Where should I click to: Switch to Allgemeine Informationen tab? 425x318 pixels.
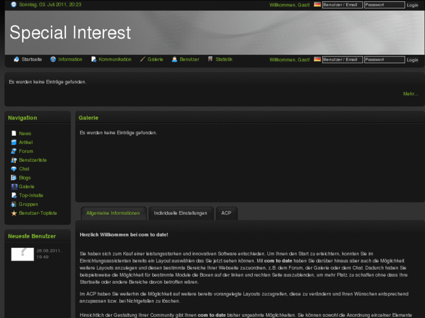click(113, 213)
